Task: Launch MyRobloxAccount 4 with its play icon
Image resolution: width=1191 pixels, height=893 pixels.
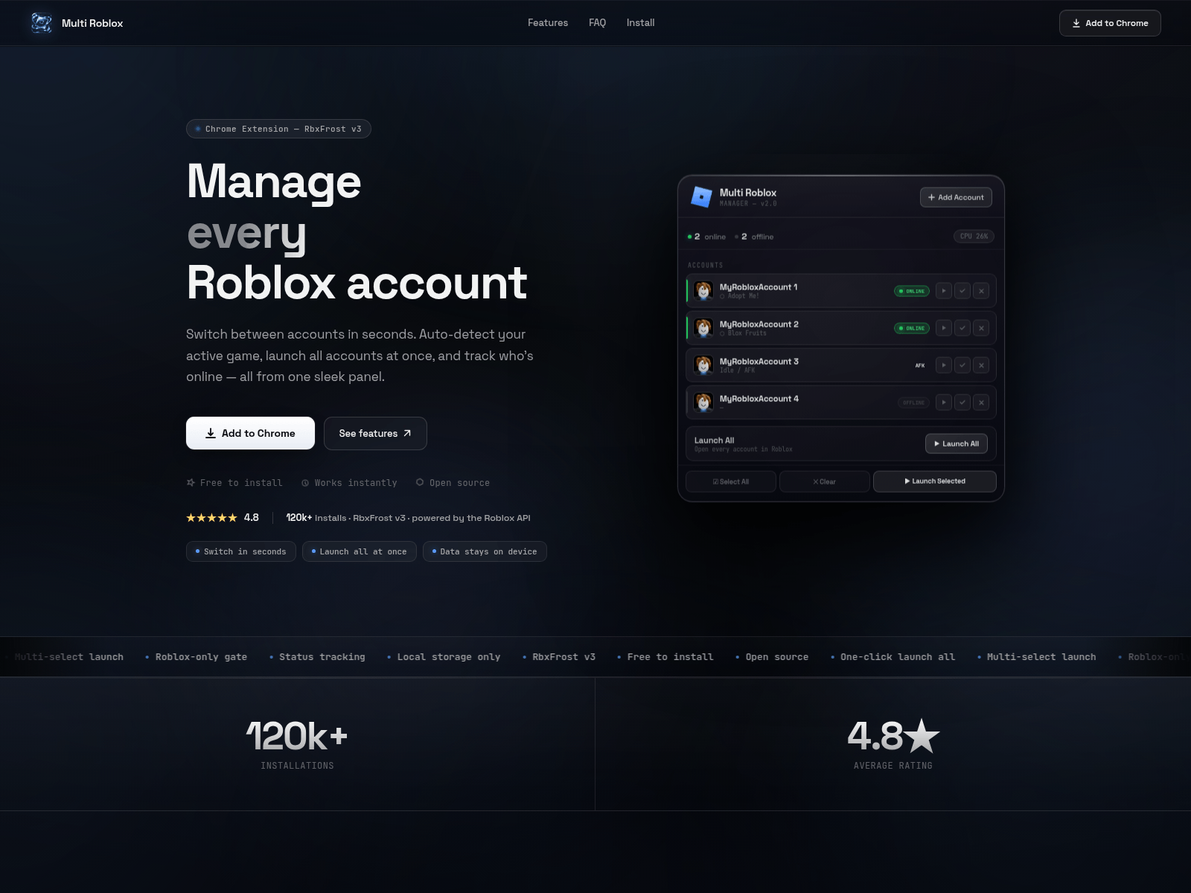Action: pyautogui.click(x=944, y=403)
